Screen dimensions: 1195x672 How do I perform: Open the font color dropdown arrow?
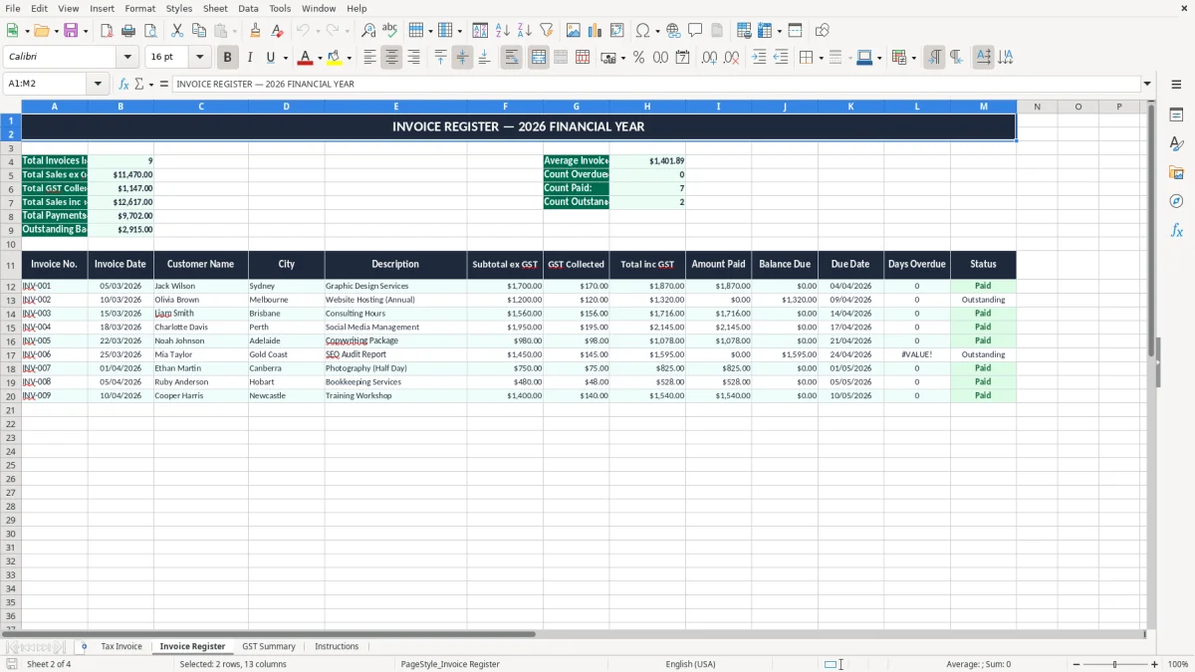point(320,58)
